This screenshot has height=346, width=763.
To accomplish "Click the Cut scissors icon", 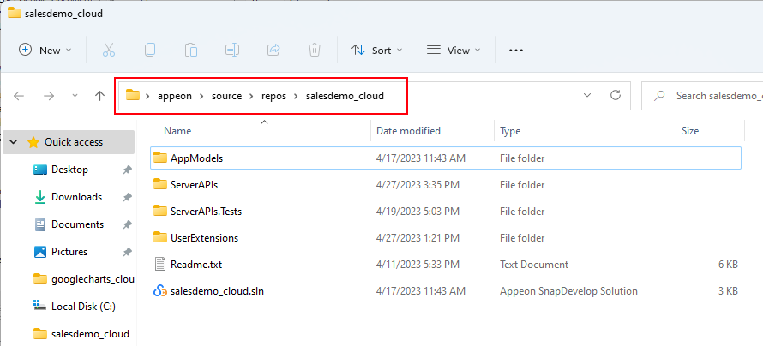I will 109,50.
